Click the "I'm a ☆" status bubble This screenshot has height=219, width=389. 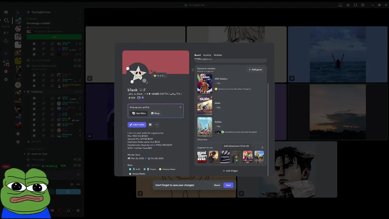(159, 75)
